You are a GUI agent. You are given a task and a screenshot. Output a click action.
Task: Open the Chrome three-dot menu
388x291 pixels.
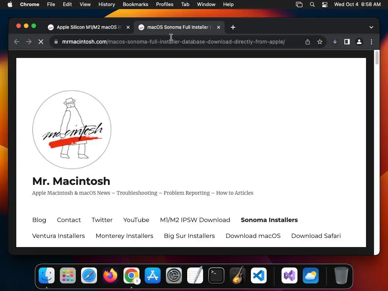point(371,42)
